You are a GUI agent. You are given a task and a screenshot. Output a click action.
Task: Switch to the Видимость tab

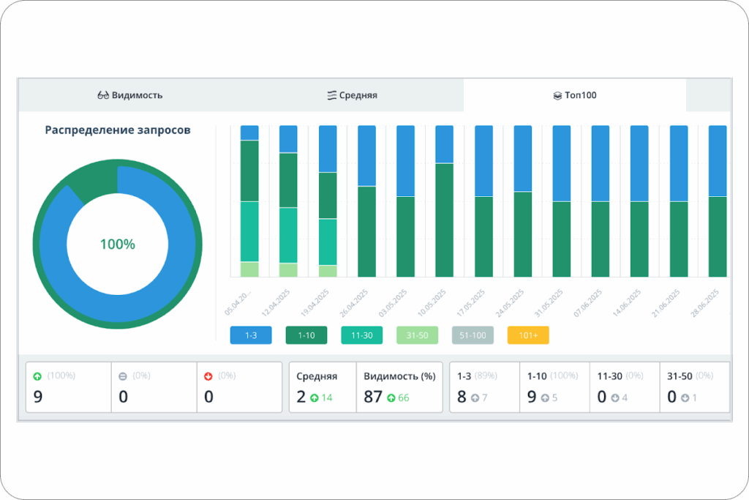click(130, 95)
